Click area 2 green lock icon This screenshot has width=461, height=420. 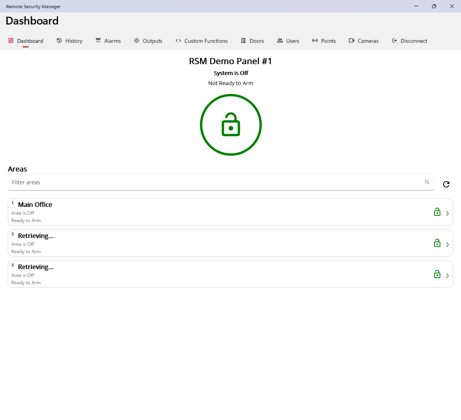click(x=437, y=243)
